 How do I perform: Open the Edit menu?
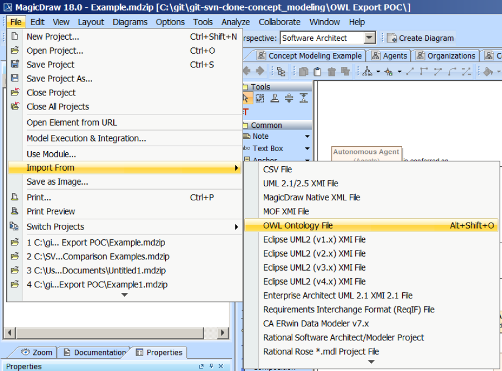(x=37, y=22)
